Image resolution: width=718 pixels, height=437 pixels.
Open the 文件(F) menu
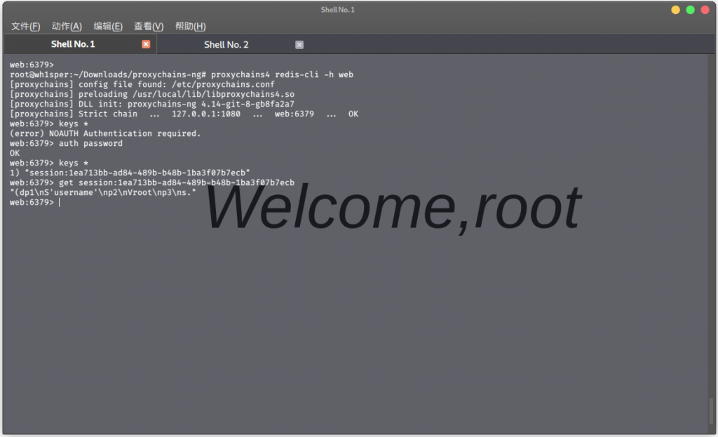(26, 26)
